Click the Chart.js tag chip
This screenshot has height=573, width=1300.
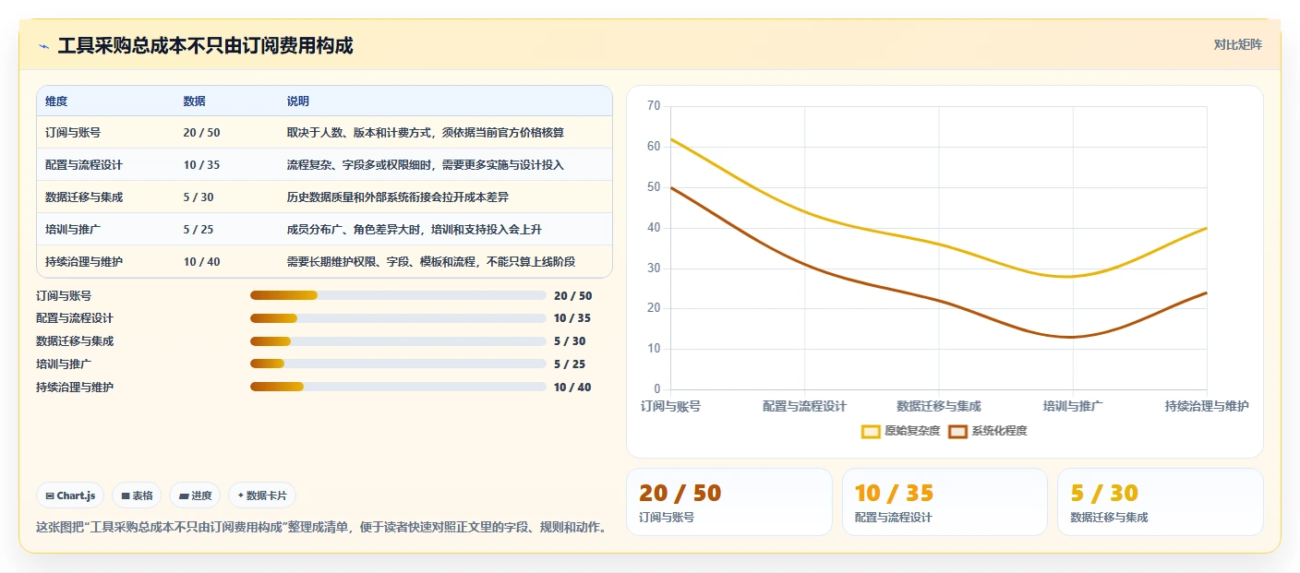click(x=70, y=495)
